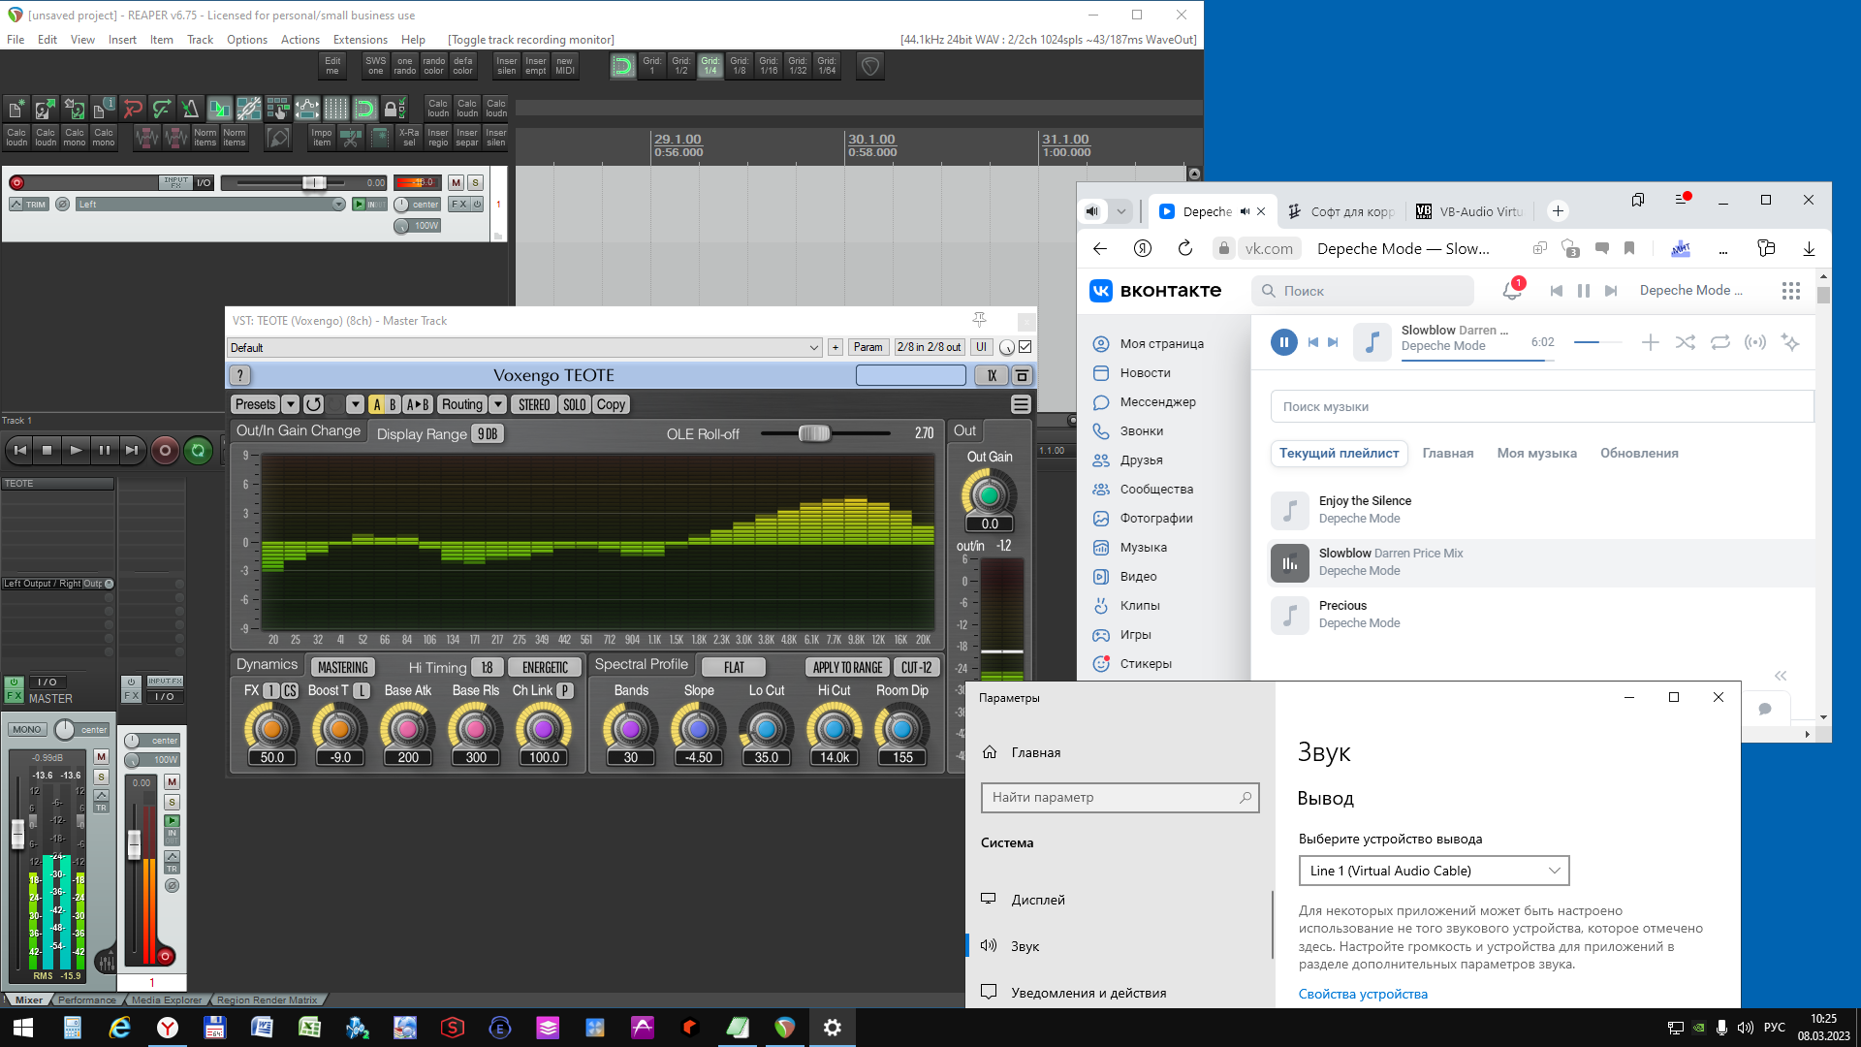Select preset slot B in TEOTE

pyautogui.click(x=393, y=404)
